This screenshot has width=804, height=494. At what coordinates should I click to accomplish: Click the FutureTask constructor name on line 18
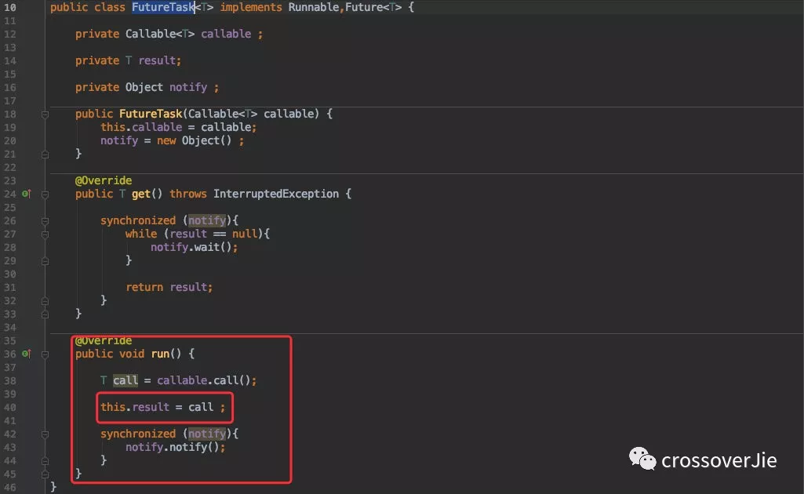[151, 114]
